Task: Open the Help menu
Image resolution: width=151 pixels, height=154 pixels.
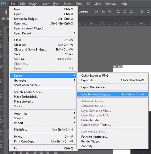Action: [x=124, y=4]
